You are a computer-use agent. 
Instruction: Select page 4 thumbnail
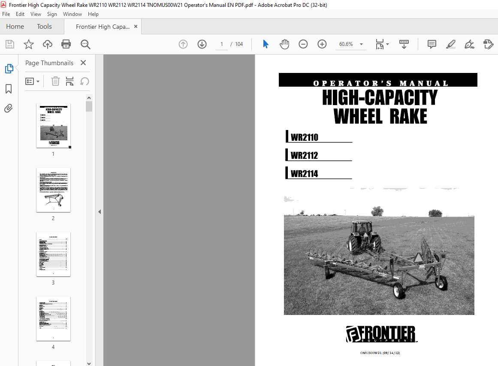pos(53,319)
